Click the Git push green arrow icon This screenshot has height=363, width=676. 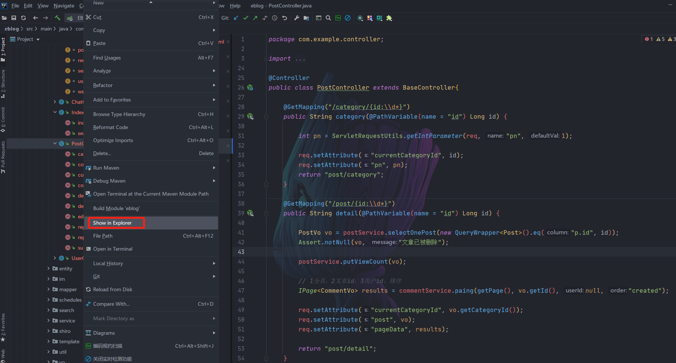[x=255, y=18]
